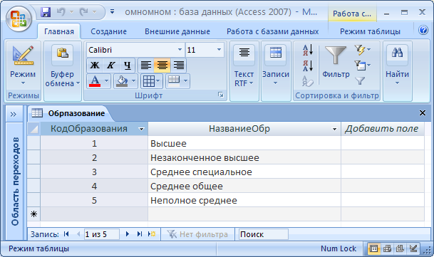The width and height of the screenshot is (434, 257).
Task: Open the Calibri font name dropdown
Action: point(180,50)
